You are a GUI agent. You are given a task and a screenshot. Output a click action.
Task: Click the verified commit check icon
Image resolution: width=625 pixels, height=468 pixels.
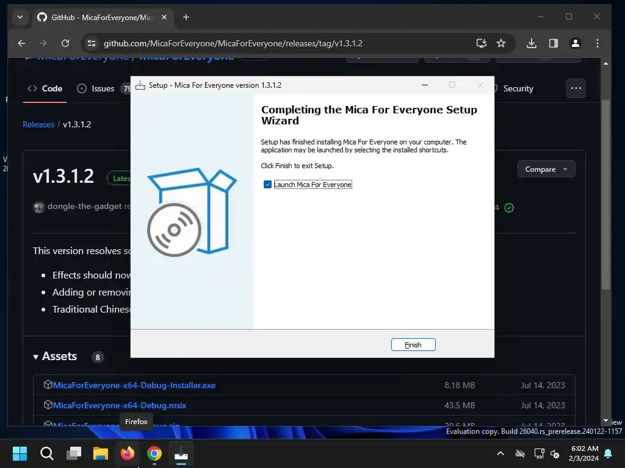(509, 208)
